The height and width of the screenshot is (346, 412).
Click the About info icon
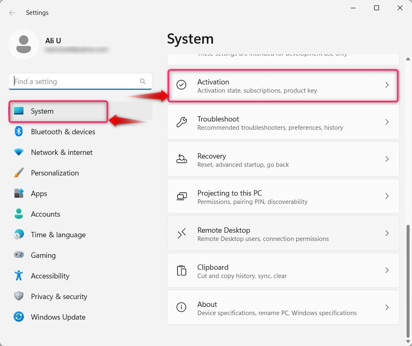pos(181,307)
